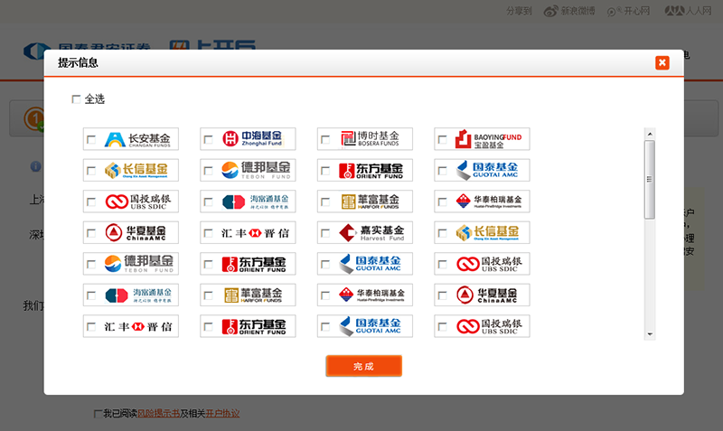Screen dimensions: 723x431
Task: Open the 开户协议 link
Action: point(221,414)
